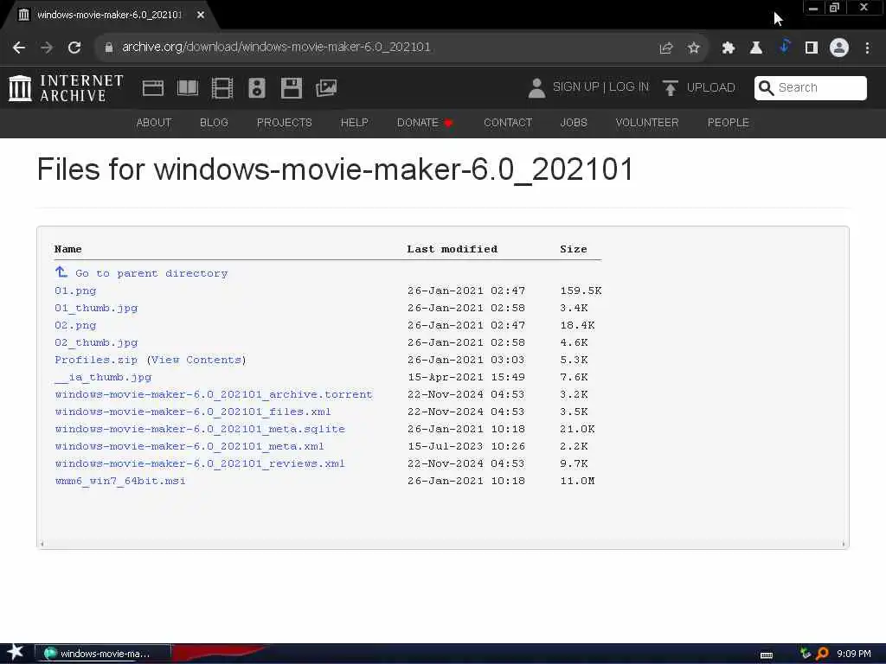Toggle the browser side panel icon
This screenshot has width=886, height=664.
[812, 48]
